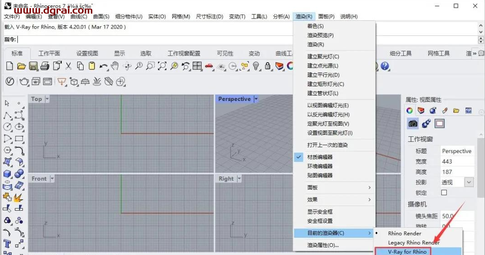Click the light bulb icon

click(256, 66)
